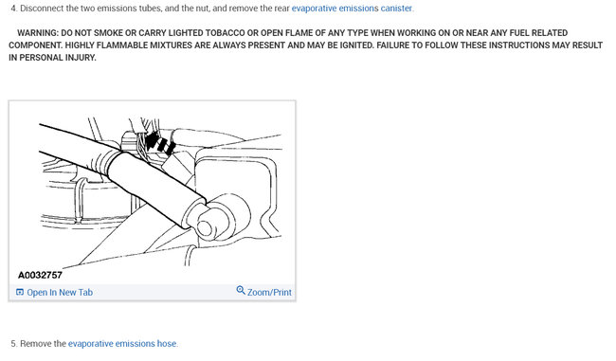Click the round mounting eye in the diagram
The image size is (616, 361).
click(205, 227)
